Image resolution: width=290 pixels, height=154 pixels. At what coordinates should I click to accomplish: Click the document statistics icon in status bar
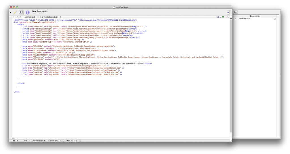63,141
